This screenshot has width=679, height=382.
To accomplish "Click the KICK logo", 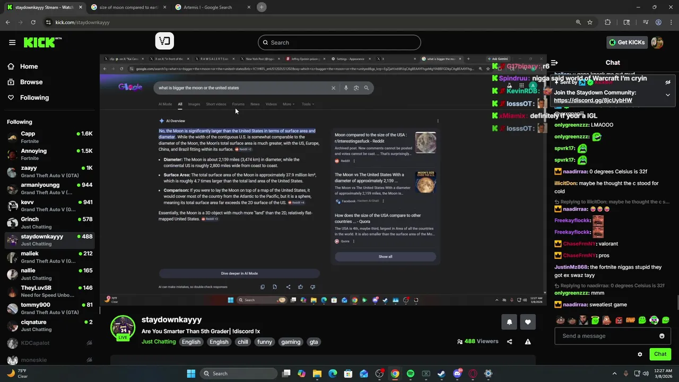I will click(x=43, y=42).
